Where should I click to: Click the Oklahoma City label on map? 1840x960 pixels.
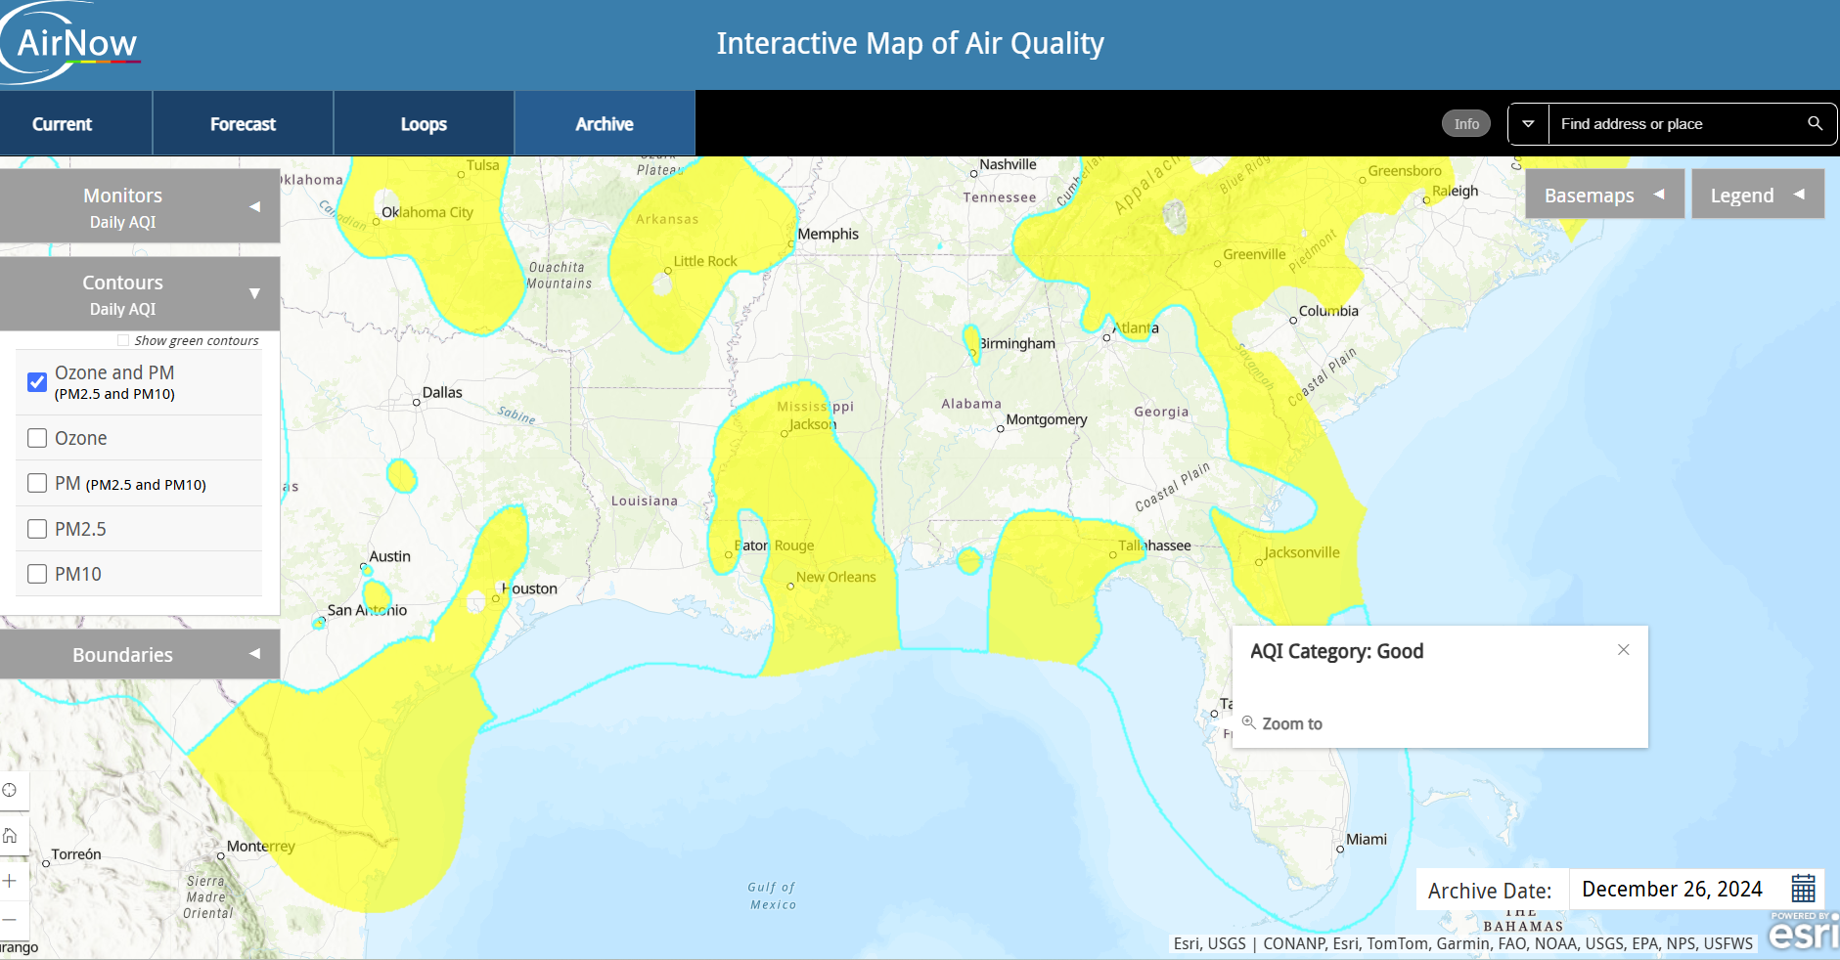point(427,212)
